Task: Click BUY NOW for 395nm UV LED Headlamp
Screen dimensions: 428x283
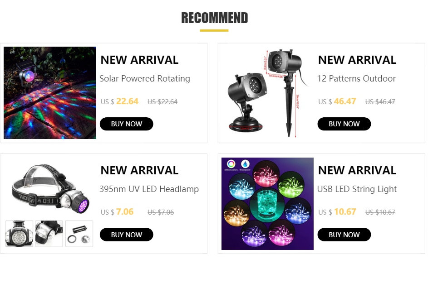Action: click(126, 235)
